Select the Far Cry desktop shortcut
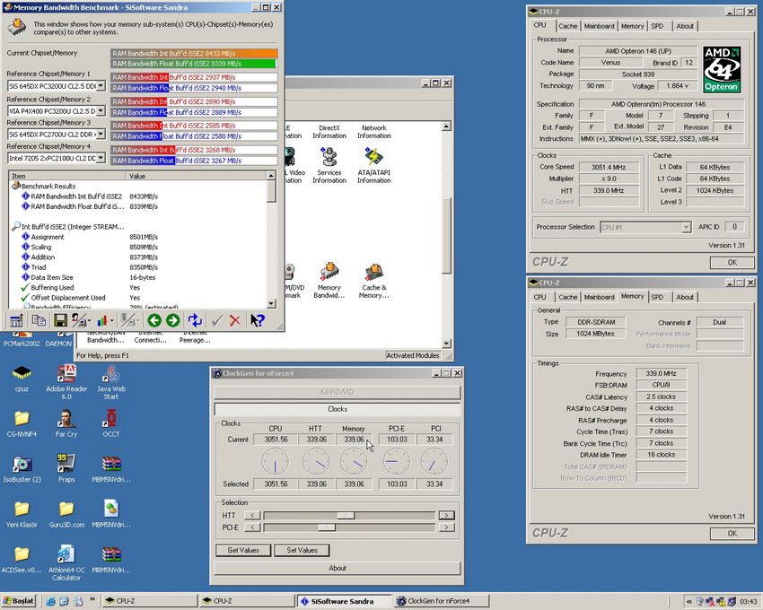 coord(66,423)
